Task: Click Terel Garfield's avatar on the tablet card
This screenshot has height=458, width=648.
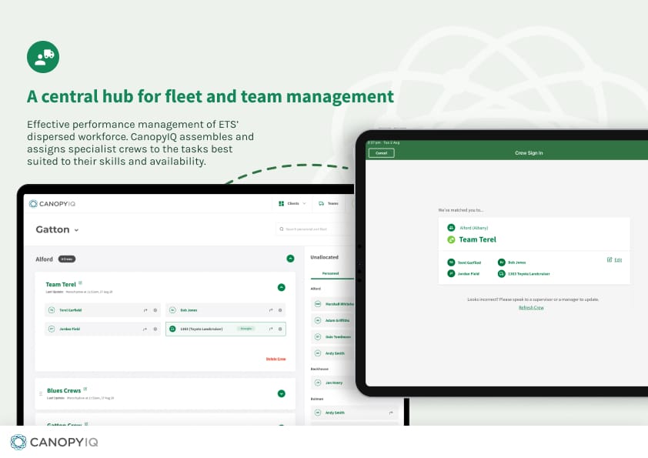Action: coord(451,262)
